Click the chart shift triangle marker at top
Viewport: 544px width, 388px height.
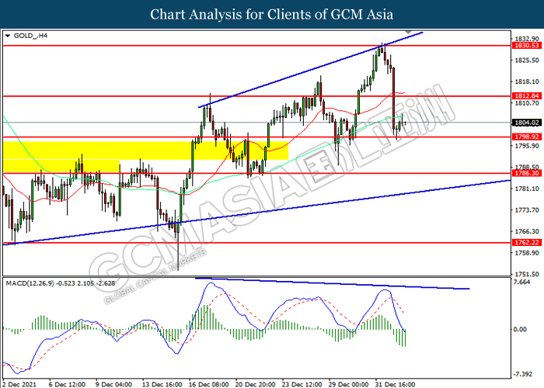pos(408,32)
